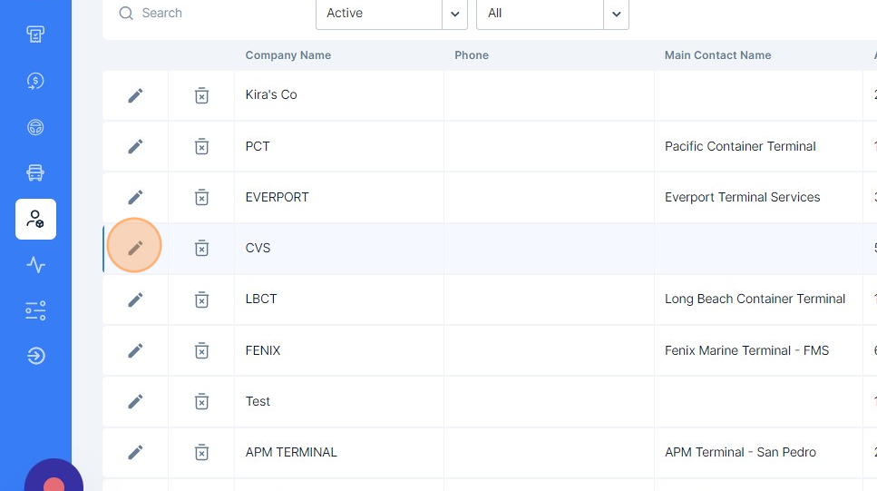This screenshot has height=491, width=877.
Task: Click Fenix Marine Terminal - FMS cell
Action: (746, 350)
